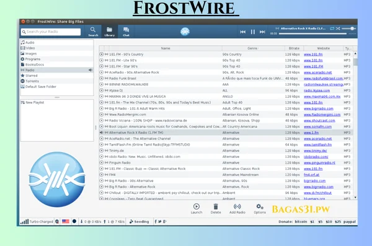This screenshot has height=246, width=372.
Task: Donate $5 link in status bar
Action: tap(321, 222)
